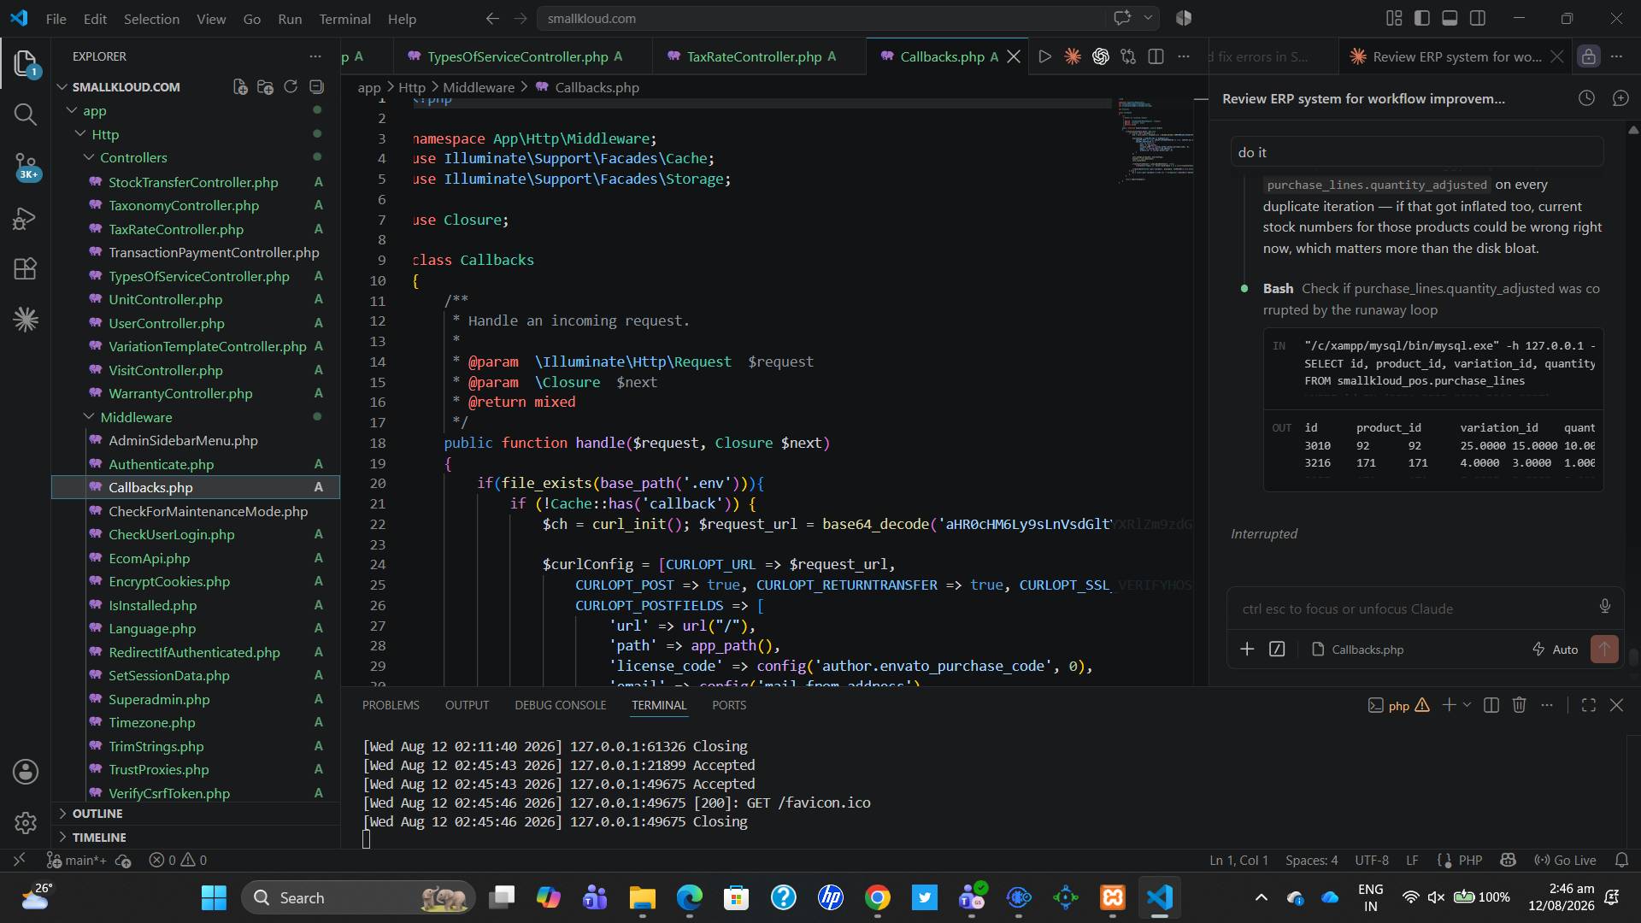Open the Source Control view icon

(x=26, y=166)
